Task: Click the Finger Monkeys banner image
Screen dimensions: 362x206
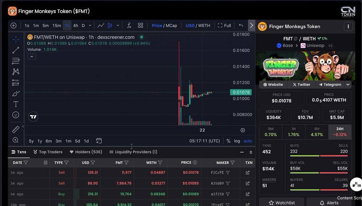Action: coord(305,66)
